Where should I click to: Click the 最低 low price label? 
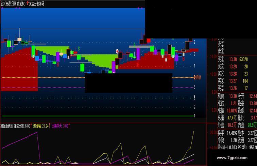pos(241,111)
